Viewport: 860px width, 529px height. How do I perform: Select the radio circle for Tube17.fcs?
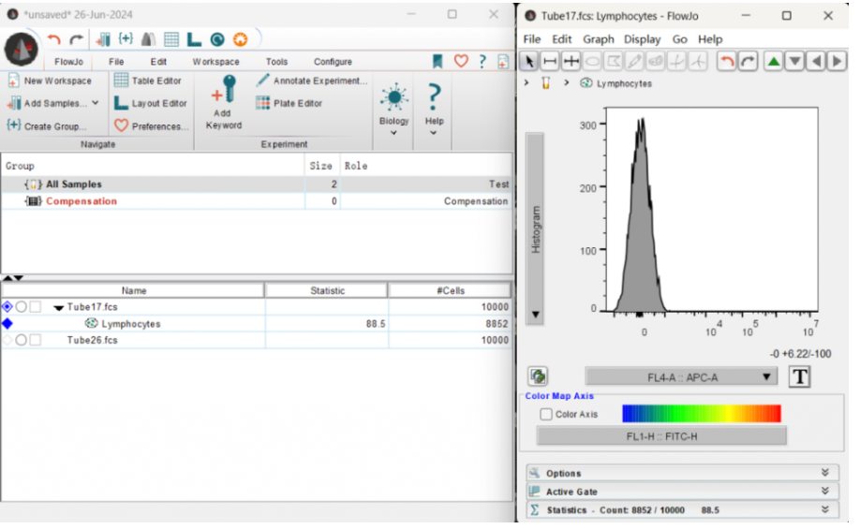(21, 307)
